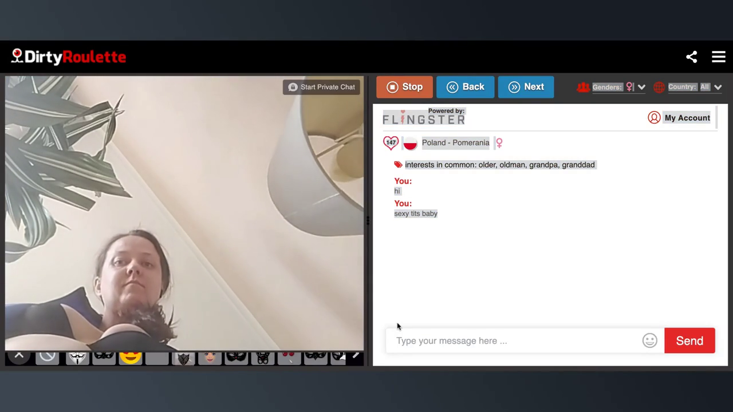Viewport: 733px width, 412px height.
Task: Open the emoji picker in message box
Action: point(649,340)
